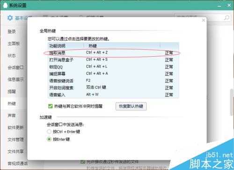Toggle 热键与其它软件冲突时提醒 checkbox
Image resolution: width=234 pixels, height=170 pixels.
pos(51,106)
